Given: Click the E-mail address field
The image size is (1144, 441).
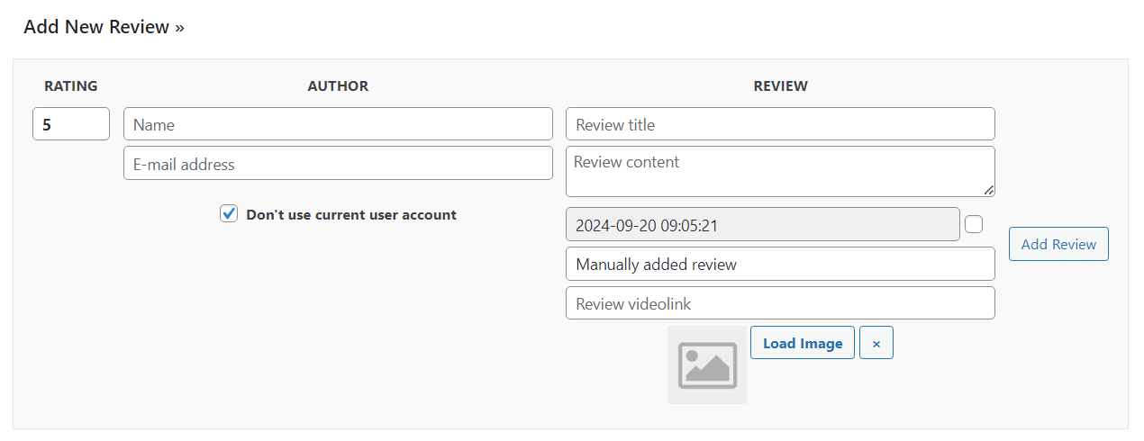Looking at the screenshot, I should coord(338,164).
